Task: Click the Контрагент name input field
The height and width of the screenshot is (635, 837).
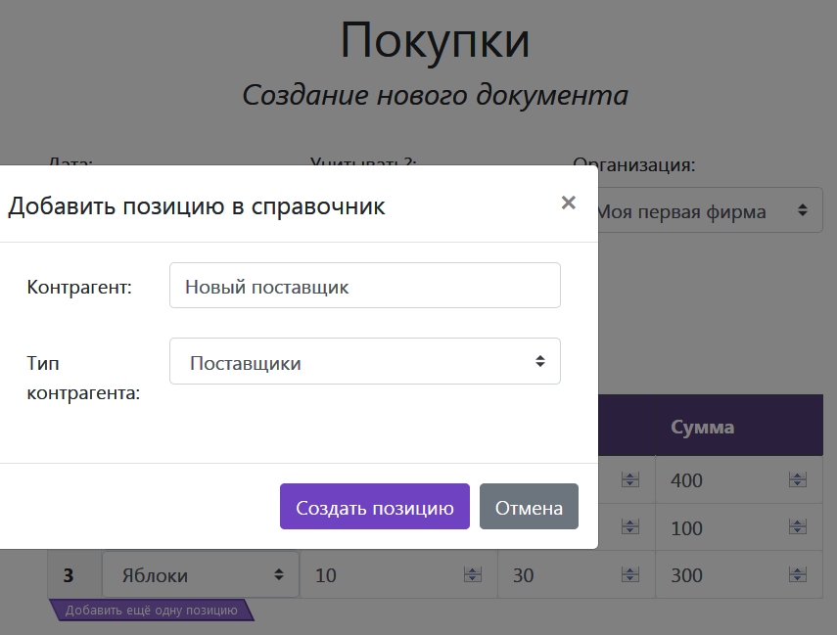Action: (x=364, y=286)
